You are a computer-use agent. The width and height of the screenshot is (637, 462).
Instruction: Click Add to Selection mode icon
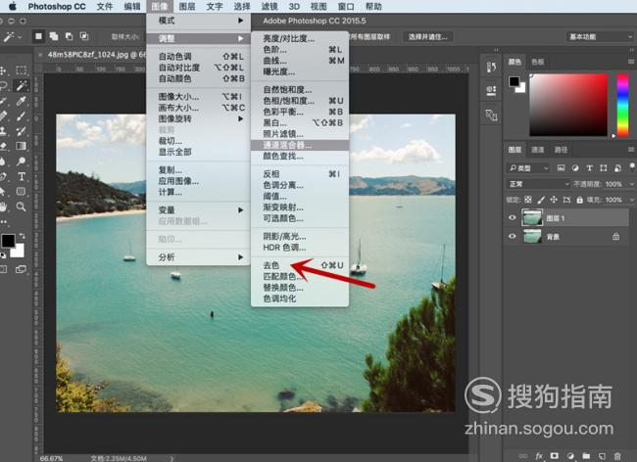coord(54,36)
